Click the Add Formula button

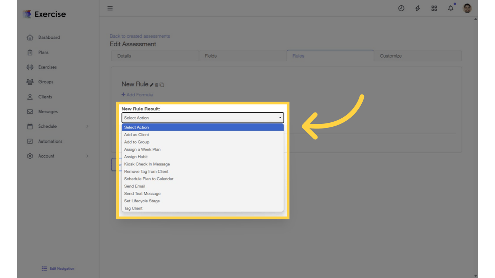click(x=137, y=94)
